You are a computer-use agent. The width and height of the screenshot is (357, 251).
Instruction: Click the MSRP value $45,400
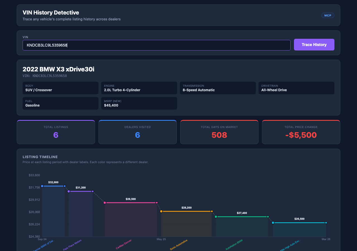[111, 105]
